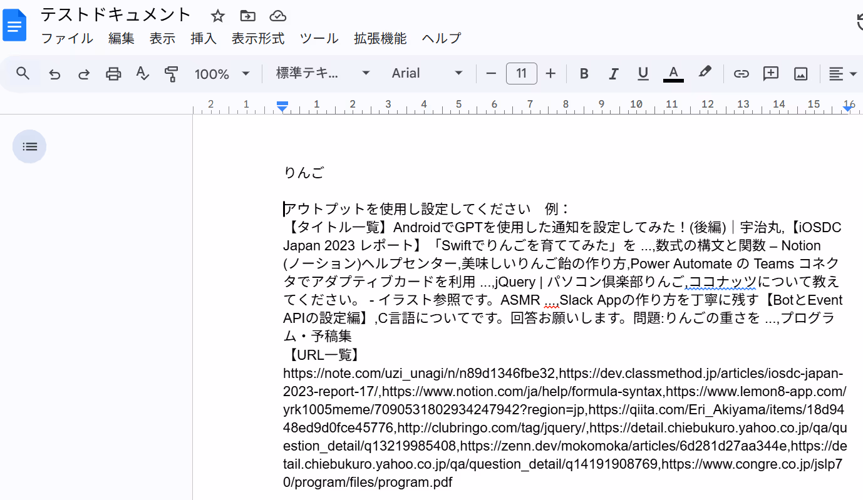Viewport: 863px width, 500px height.
Task: Open the 編集 menu
Action: [121, 39]
